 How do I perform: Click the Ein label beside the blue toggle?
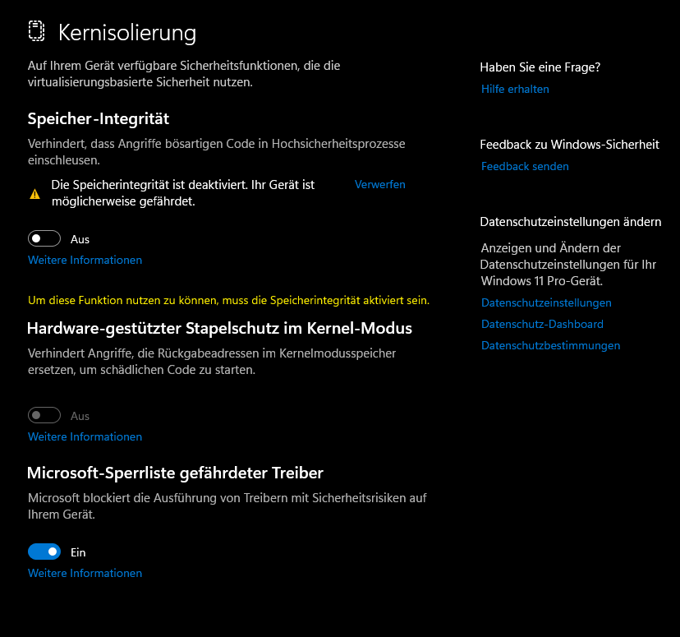pyautogui.click(x=78, y=552)
